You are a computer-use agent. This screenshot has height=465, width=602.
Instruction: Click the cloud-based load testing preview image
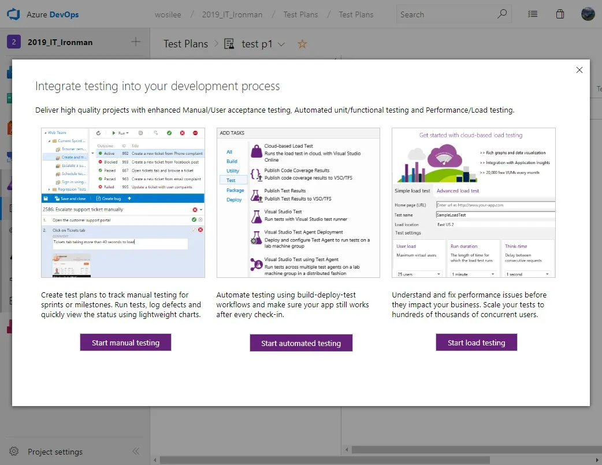click(x=473, y=202)
